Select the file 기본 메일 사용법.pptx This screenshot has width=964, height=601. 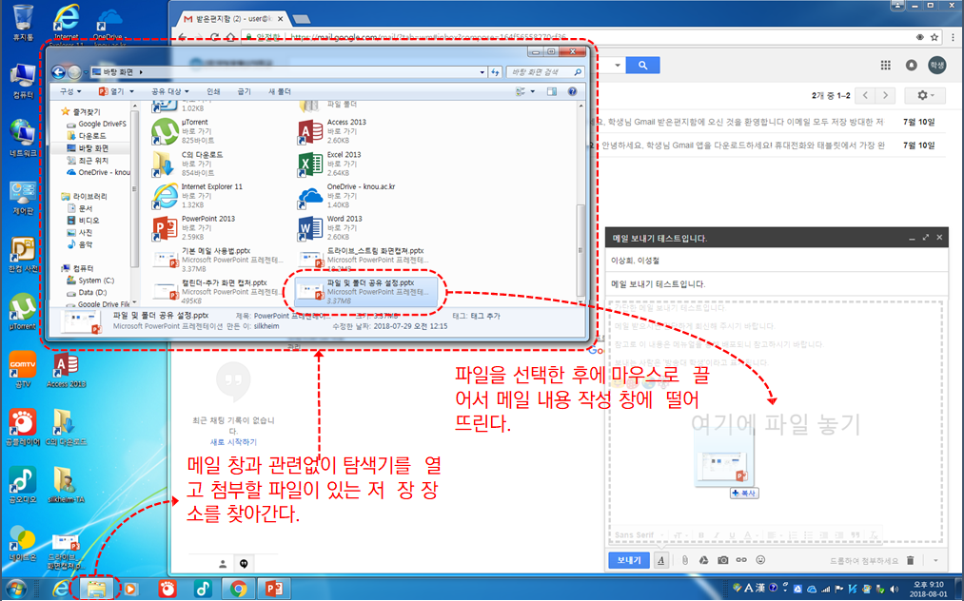(x=218, y=260)
